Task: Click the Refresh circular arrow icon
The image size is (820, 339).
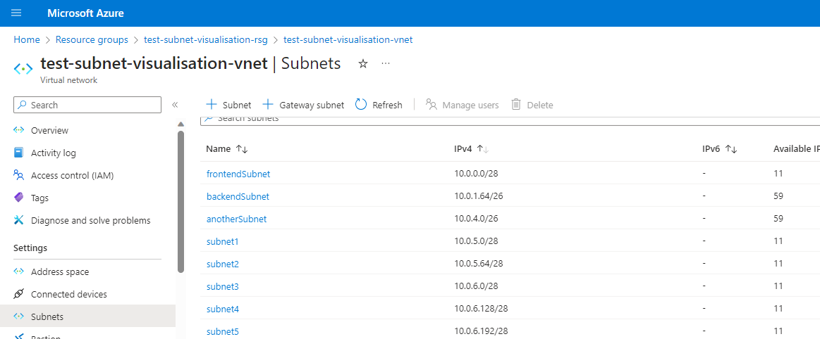Action: pos(361,104)
